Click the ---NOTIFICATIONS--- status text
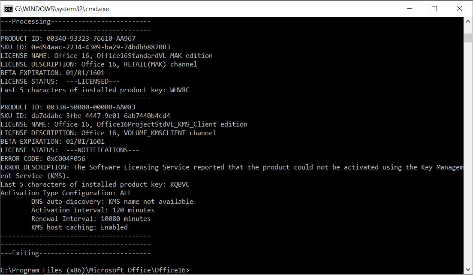The width and height of the screenshot is (473, 275). 102,150
